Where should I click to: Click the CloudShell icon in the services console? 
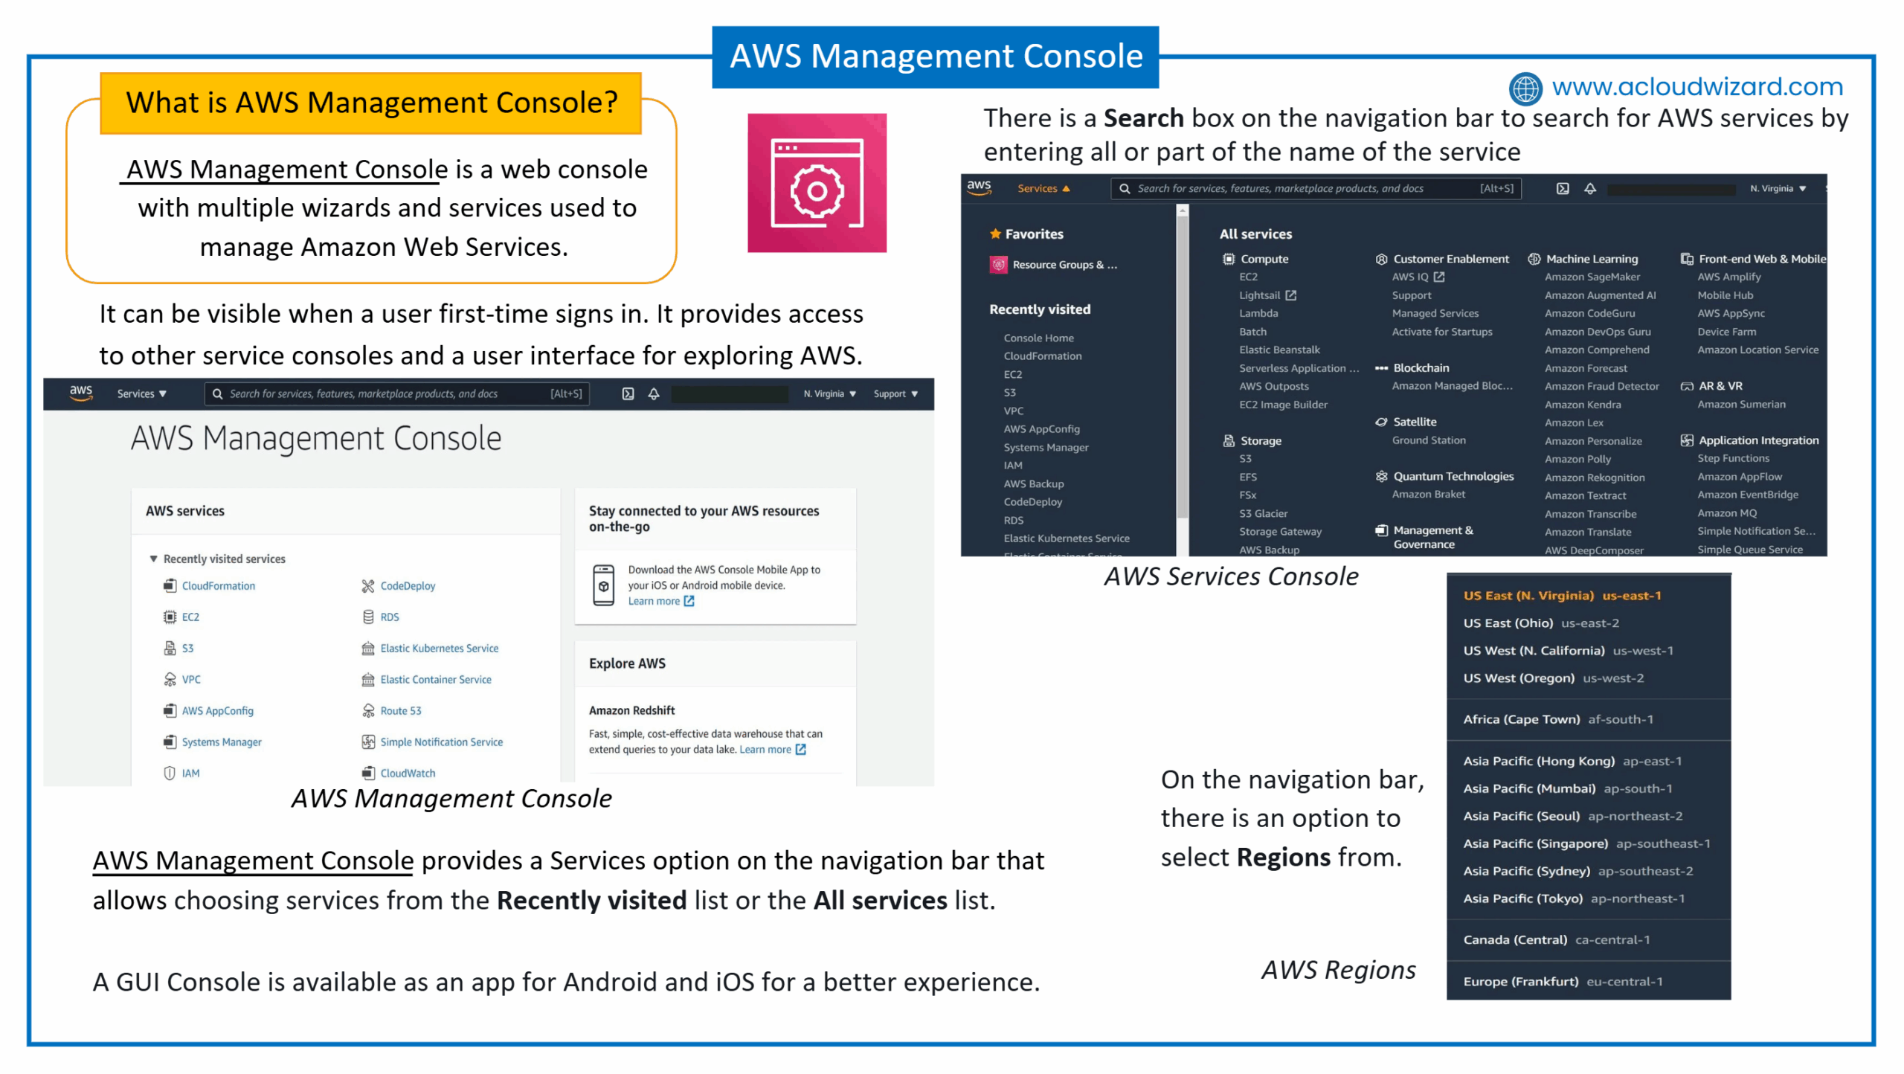[x=1563, y=189]
